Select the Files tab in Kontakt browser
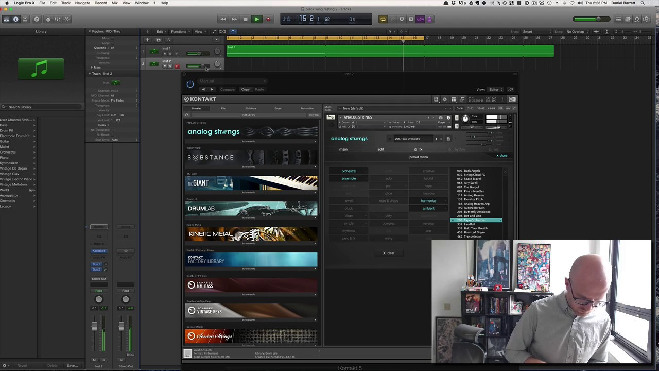This screenshot has height=371, width=659. point(223,109)
